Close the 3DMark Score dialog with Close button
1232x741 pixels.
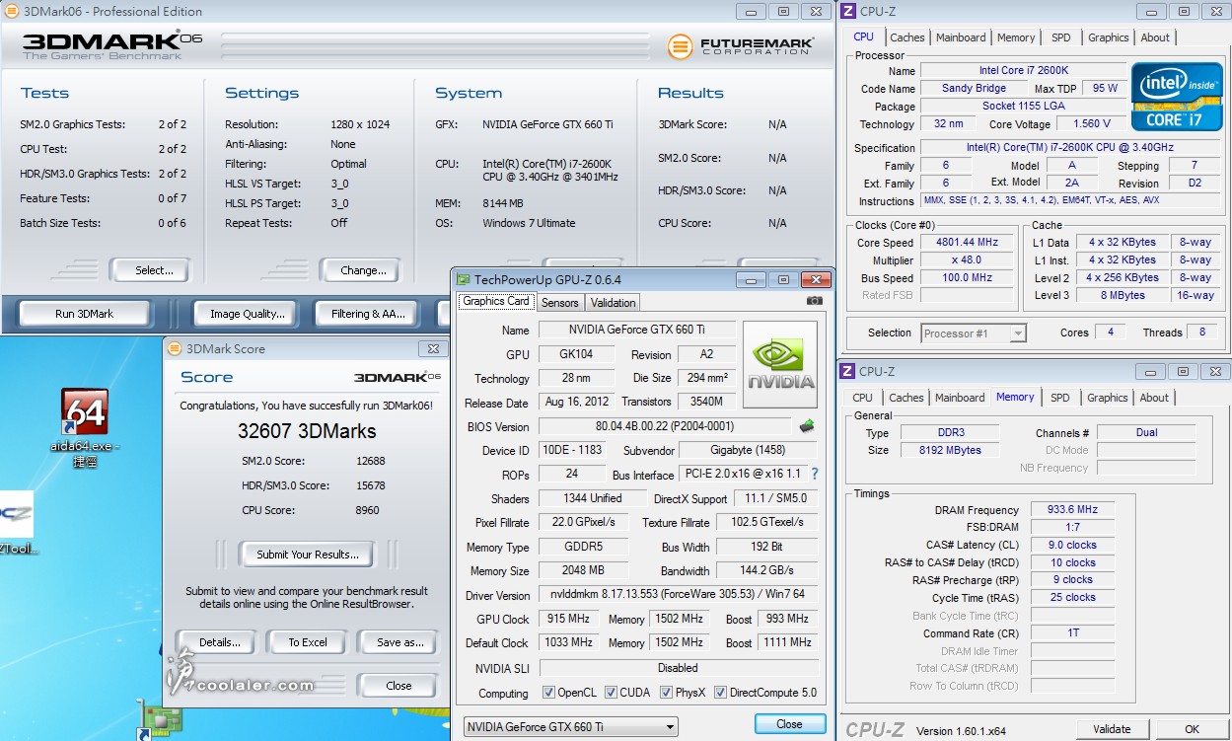point(399,686)
